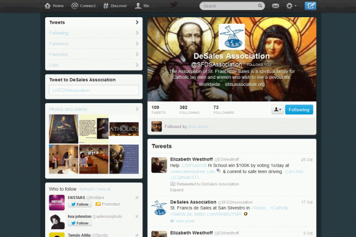The image size is (356, 237).
Task: Open Followers list in sidebar
Action: (x=94, y=43)
